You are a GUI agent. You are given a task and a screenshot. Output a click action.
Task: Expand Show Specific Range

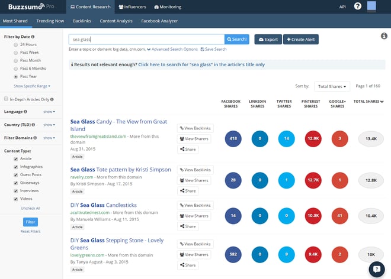[32, 86]
